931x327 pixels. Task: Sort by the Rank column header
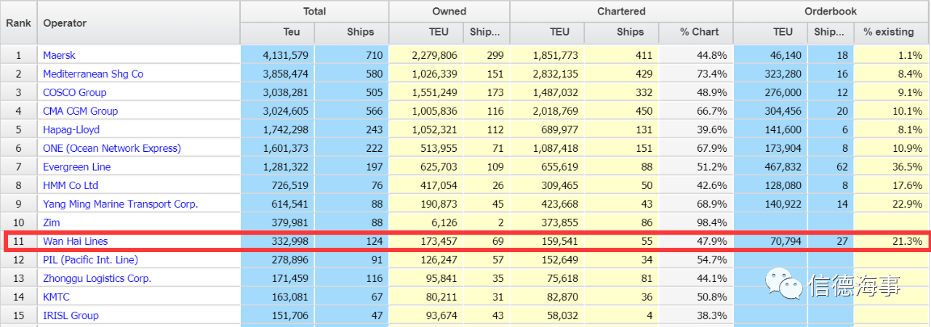pyautogui.click(x=19, y=23)
